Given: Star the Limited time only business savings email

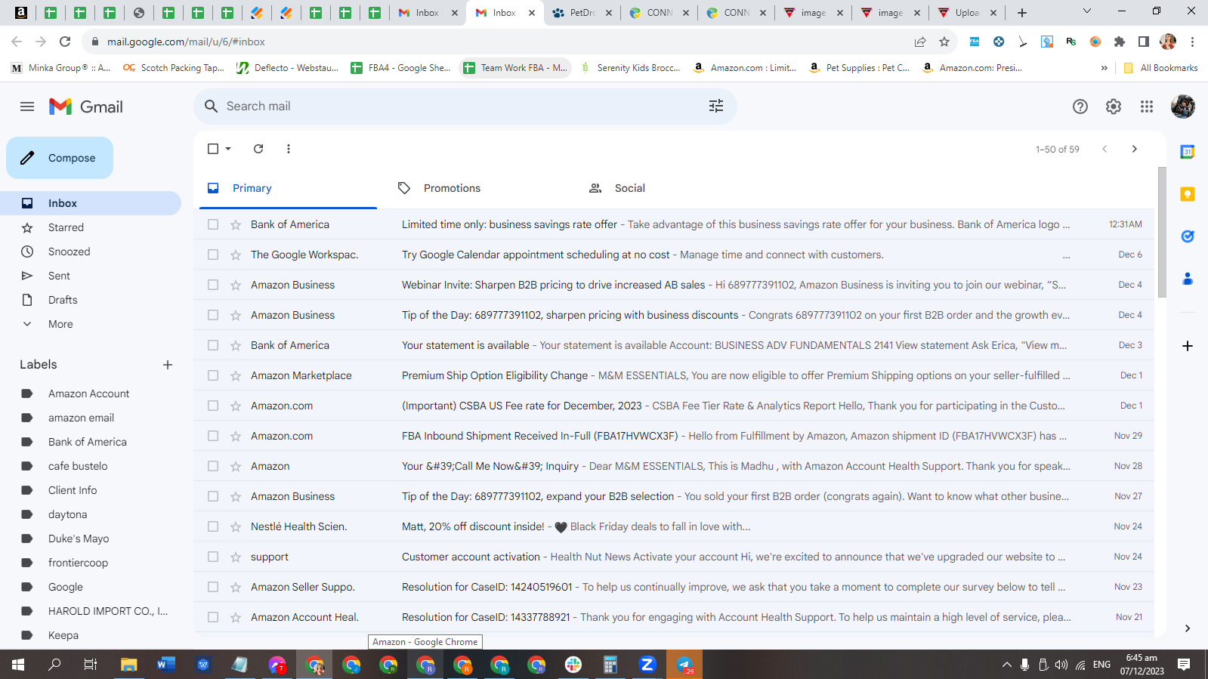Looking at the screenshot, I should click(x=236, y=224).
